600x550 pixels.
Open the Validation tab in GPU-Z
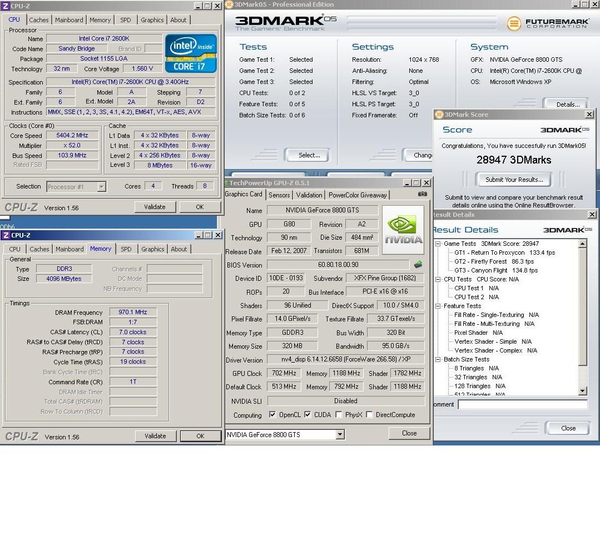coord(309,195)
